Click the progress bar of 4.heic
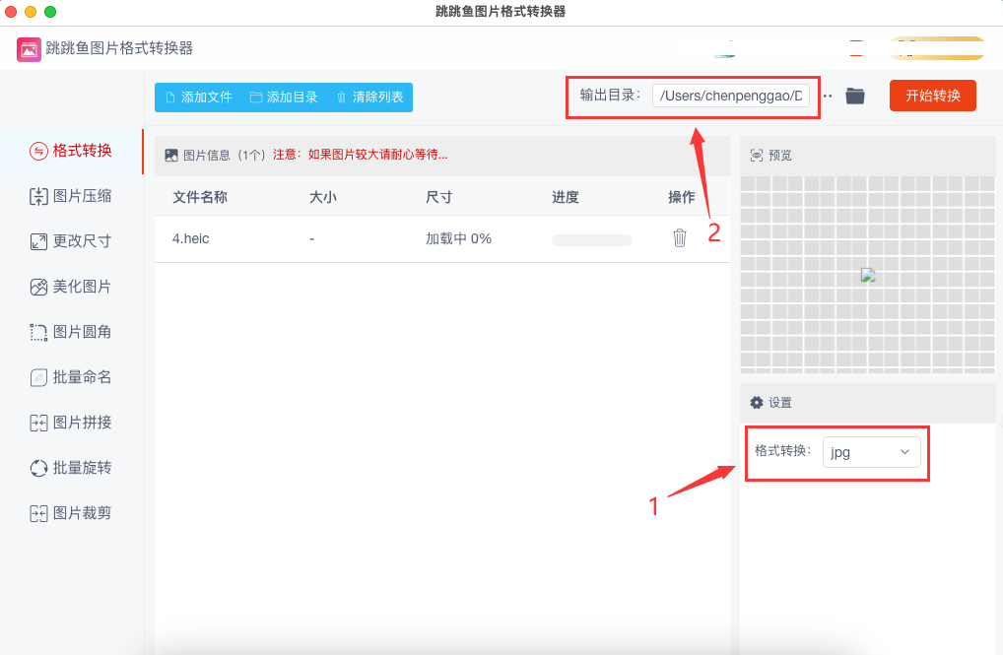Image resolution: width=1003 pixels, height=655 pixels. pyautogui.click(x=591, y=239)
